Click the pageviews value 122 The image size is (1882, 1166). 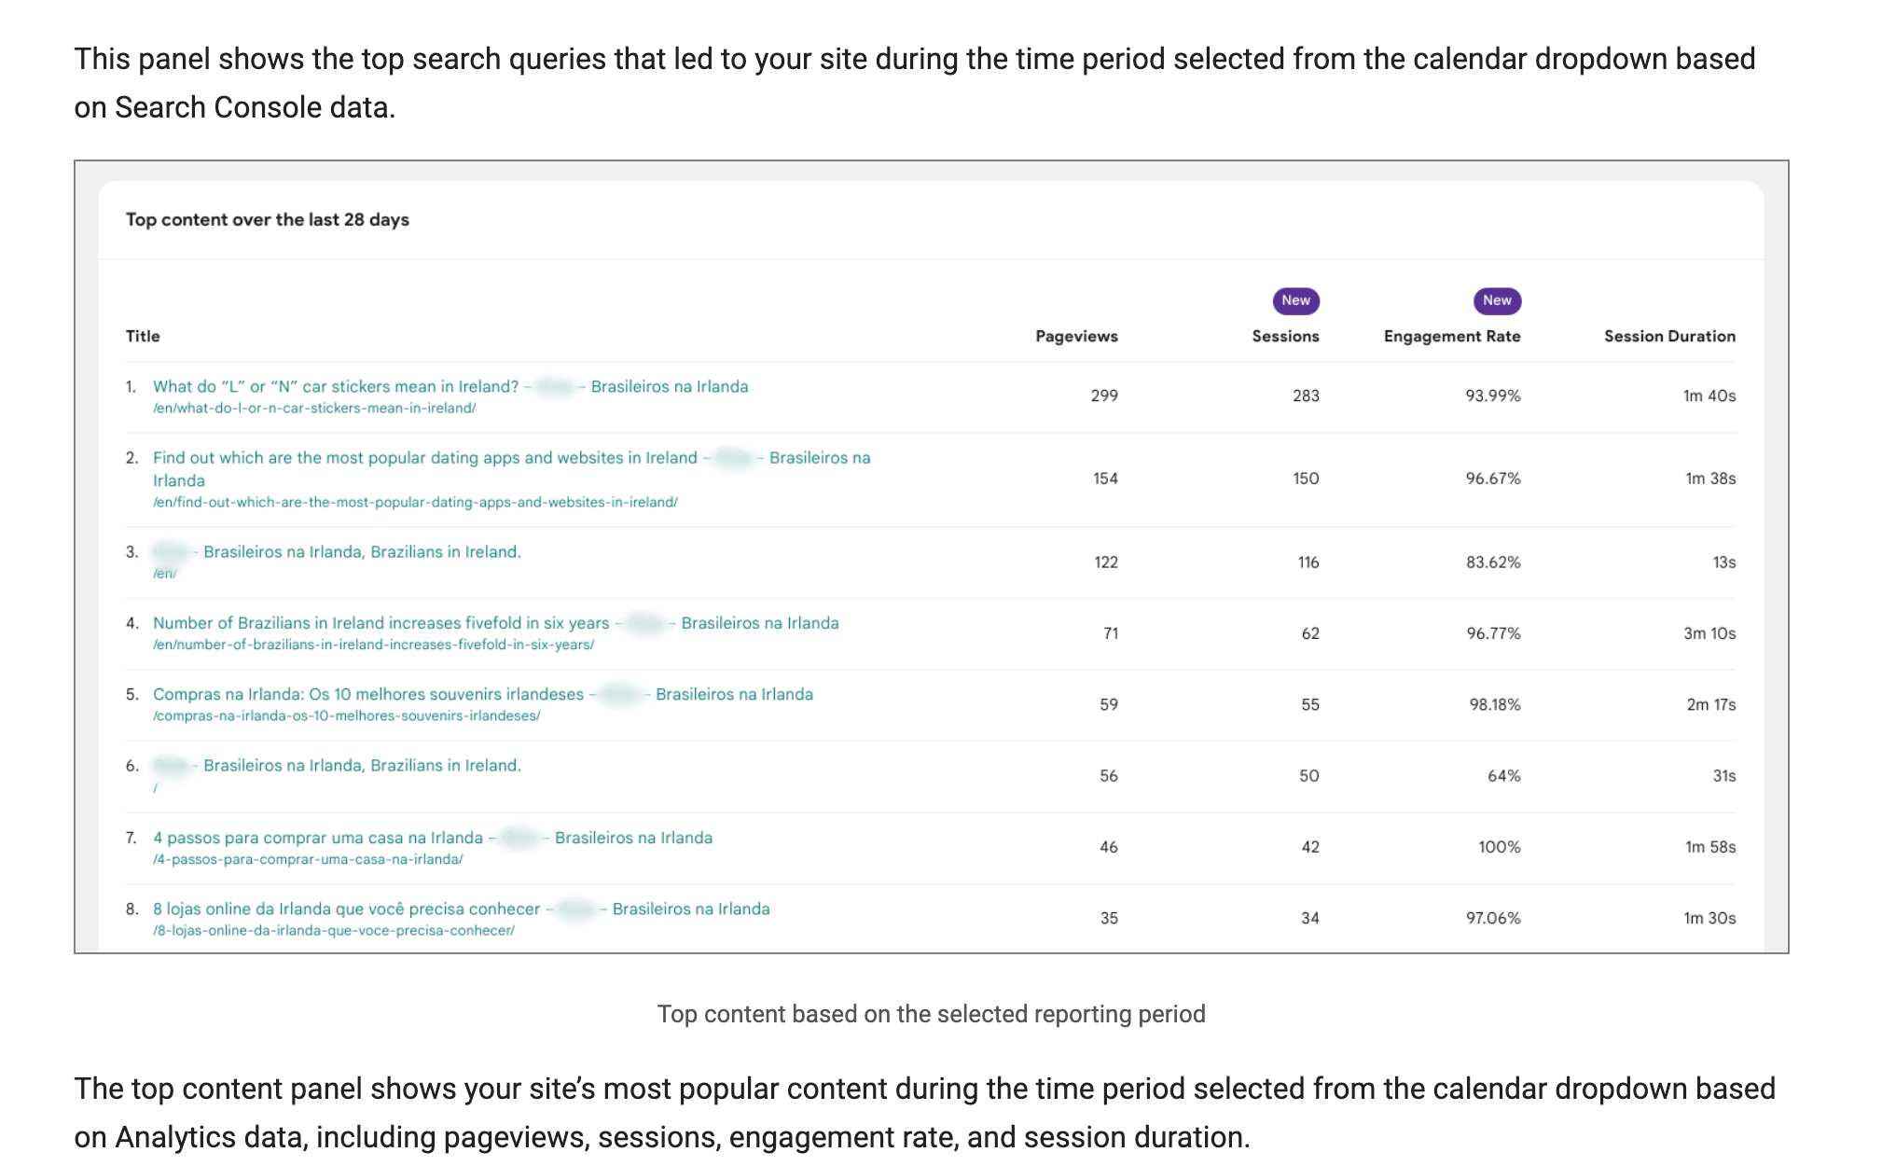(1106, 562)
